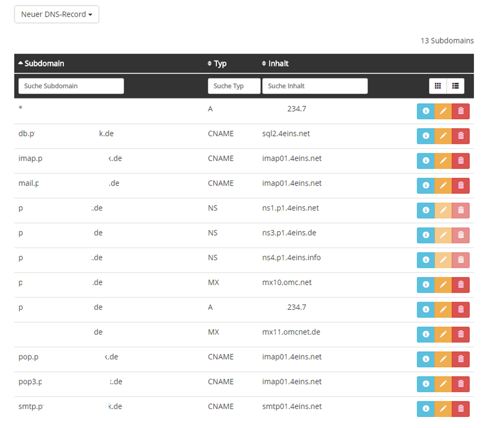Sort table by Typ column header
Viewport: 485px width, 428px height.
220,64
